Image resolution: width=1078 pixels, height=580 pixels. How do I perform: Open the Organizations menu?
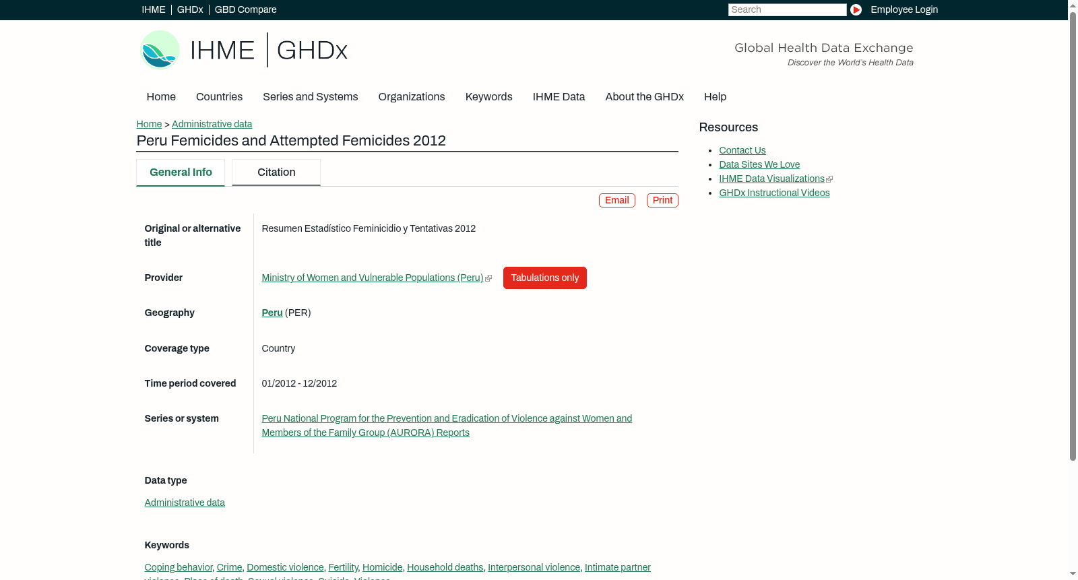pos(412,97)
